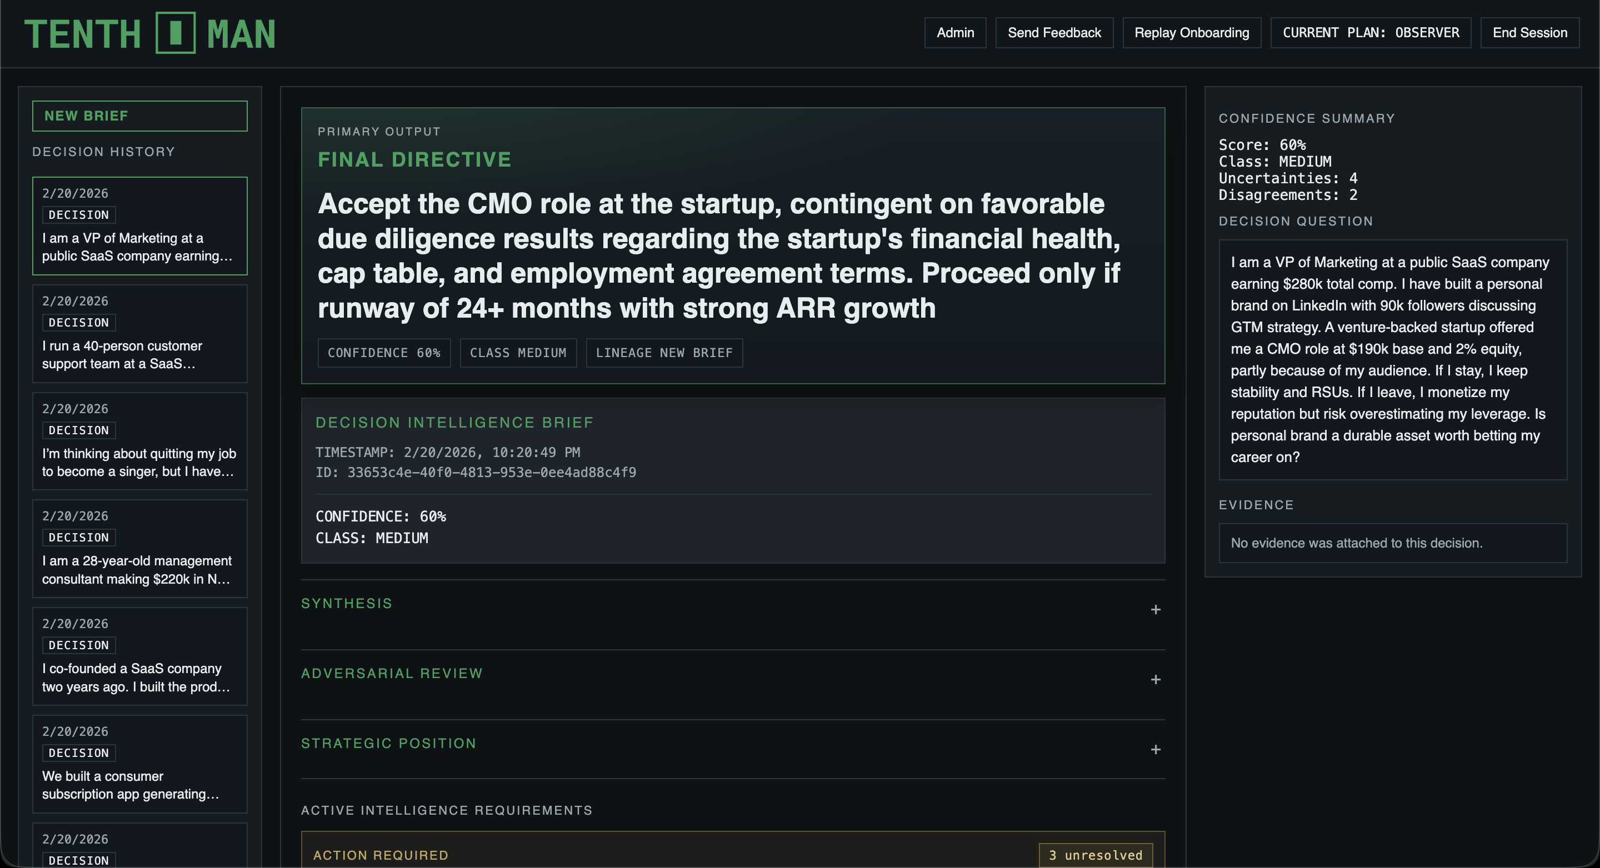Image resolution: width=1600 pixels, height=868 pixels.
Task: Select the management consultant decision entry
Action: tap(140, 548)
